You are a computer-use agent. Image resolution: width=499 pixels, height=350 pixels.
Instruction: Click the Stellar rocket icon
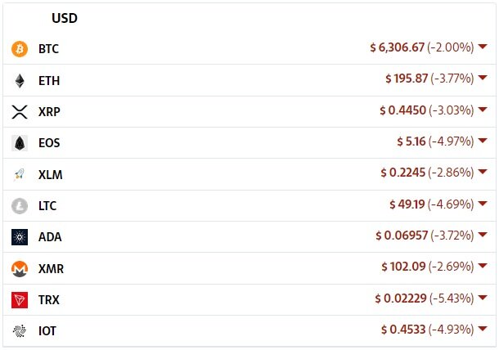pyautogui.click(x=19, y=175)
